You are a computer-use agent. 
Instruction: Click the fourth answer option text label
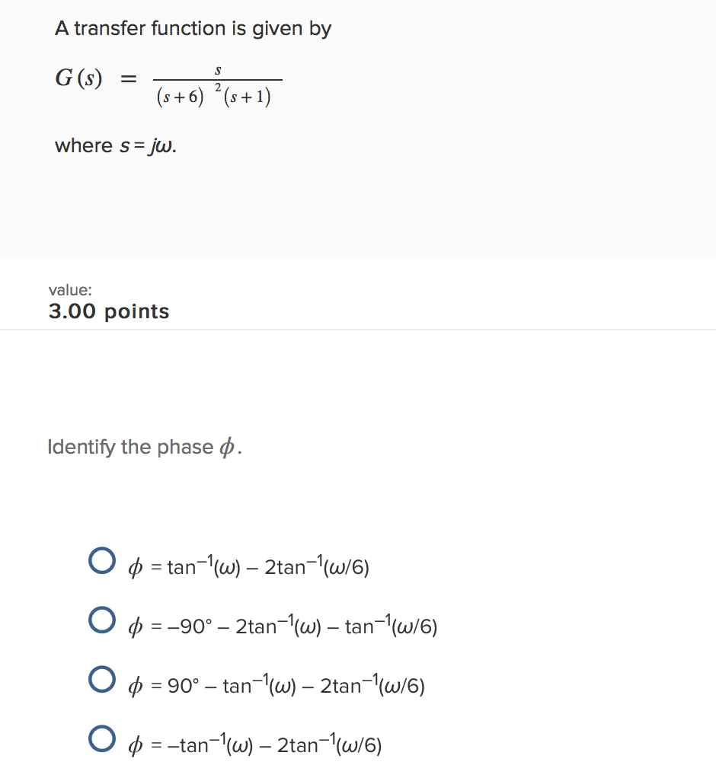pos(256,744)
